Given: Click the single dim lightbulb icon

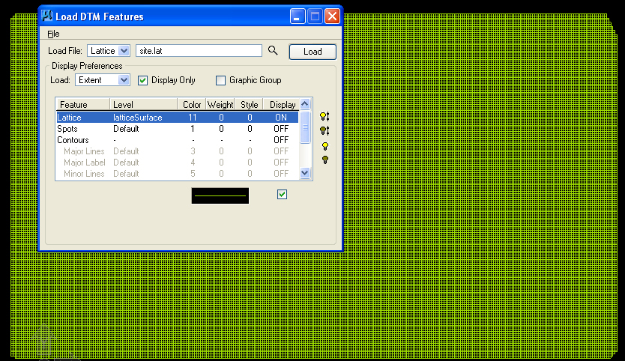Looking at the screenshot, I should click(x=325, y=160).
